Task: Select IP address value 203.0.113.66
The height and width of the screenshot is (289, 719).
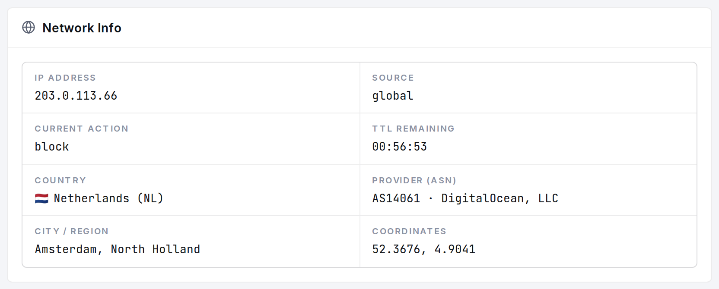Action: click(x=76, y=96)
